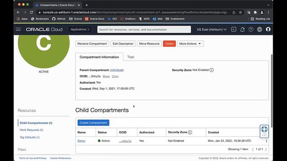Open Cloud Shell developer tools icon
Screen dimensions: 287x161
pyautogui.click(x=234, y=30)
